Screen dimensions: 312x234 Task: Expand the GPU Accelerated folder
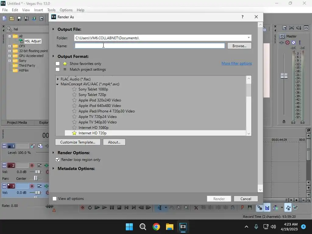coord(9,56)
